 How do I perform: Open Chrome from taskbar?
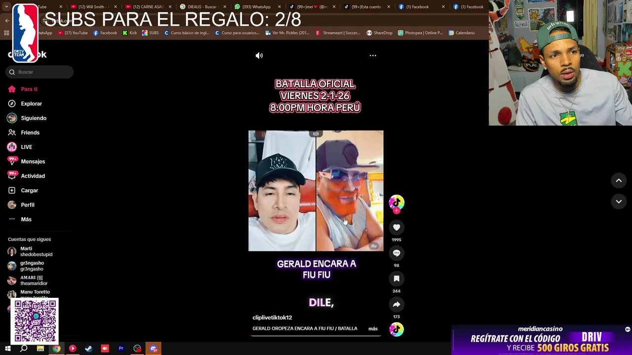tap(57, 349)
